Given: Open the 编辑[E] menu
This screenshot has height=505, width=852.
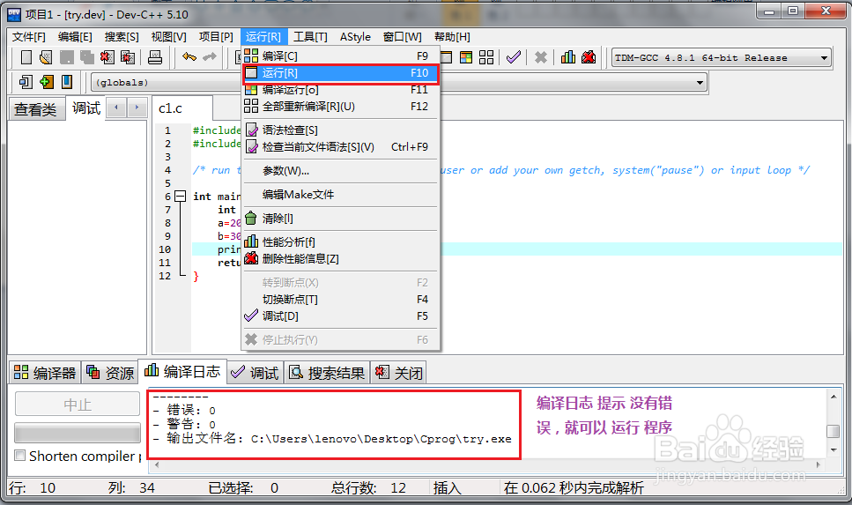Looking at the screenshot, I should pos(75,37).
